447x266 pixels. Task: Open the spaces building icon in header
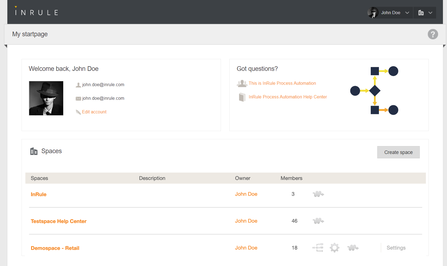(x=421, y=13)
